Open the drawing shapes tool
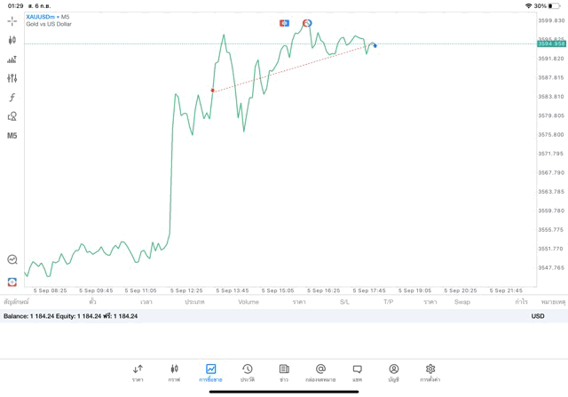This screenshot has height=397, width=568. (12, 116)
